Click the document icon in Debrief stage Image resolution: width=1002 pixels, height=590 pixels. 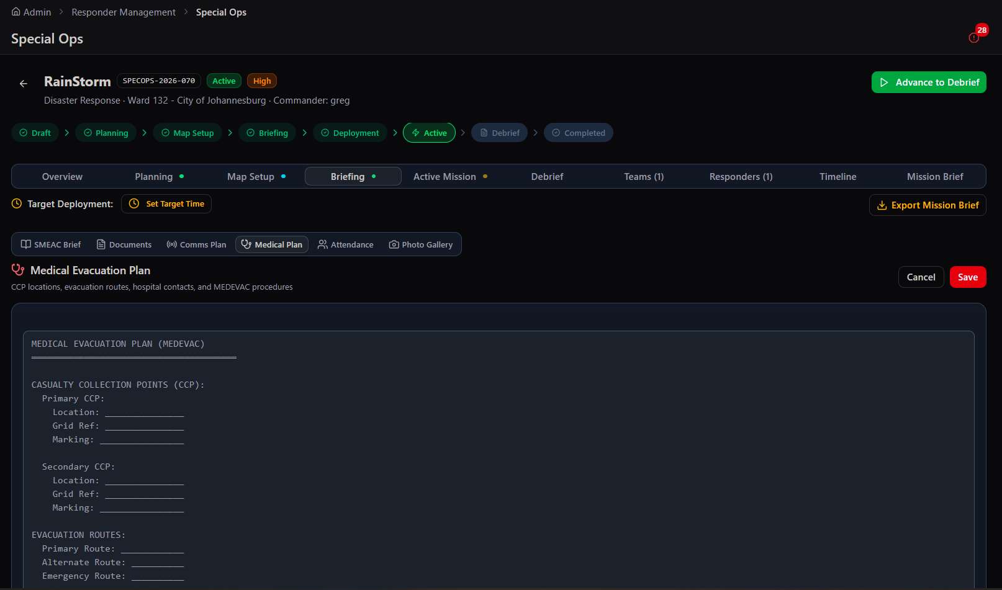pyautogui.click(x=484, y=133)
